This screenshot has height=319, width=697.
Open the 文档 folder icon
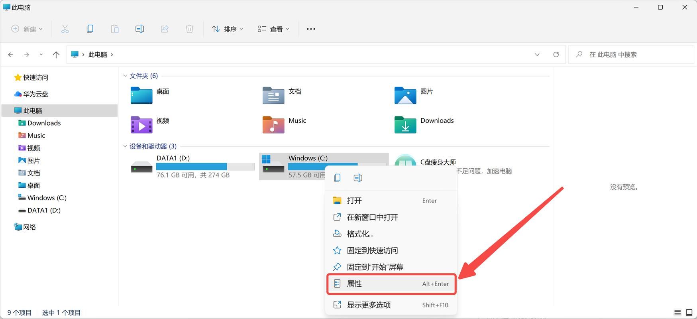[273, 96]
